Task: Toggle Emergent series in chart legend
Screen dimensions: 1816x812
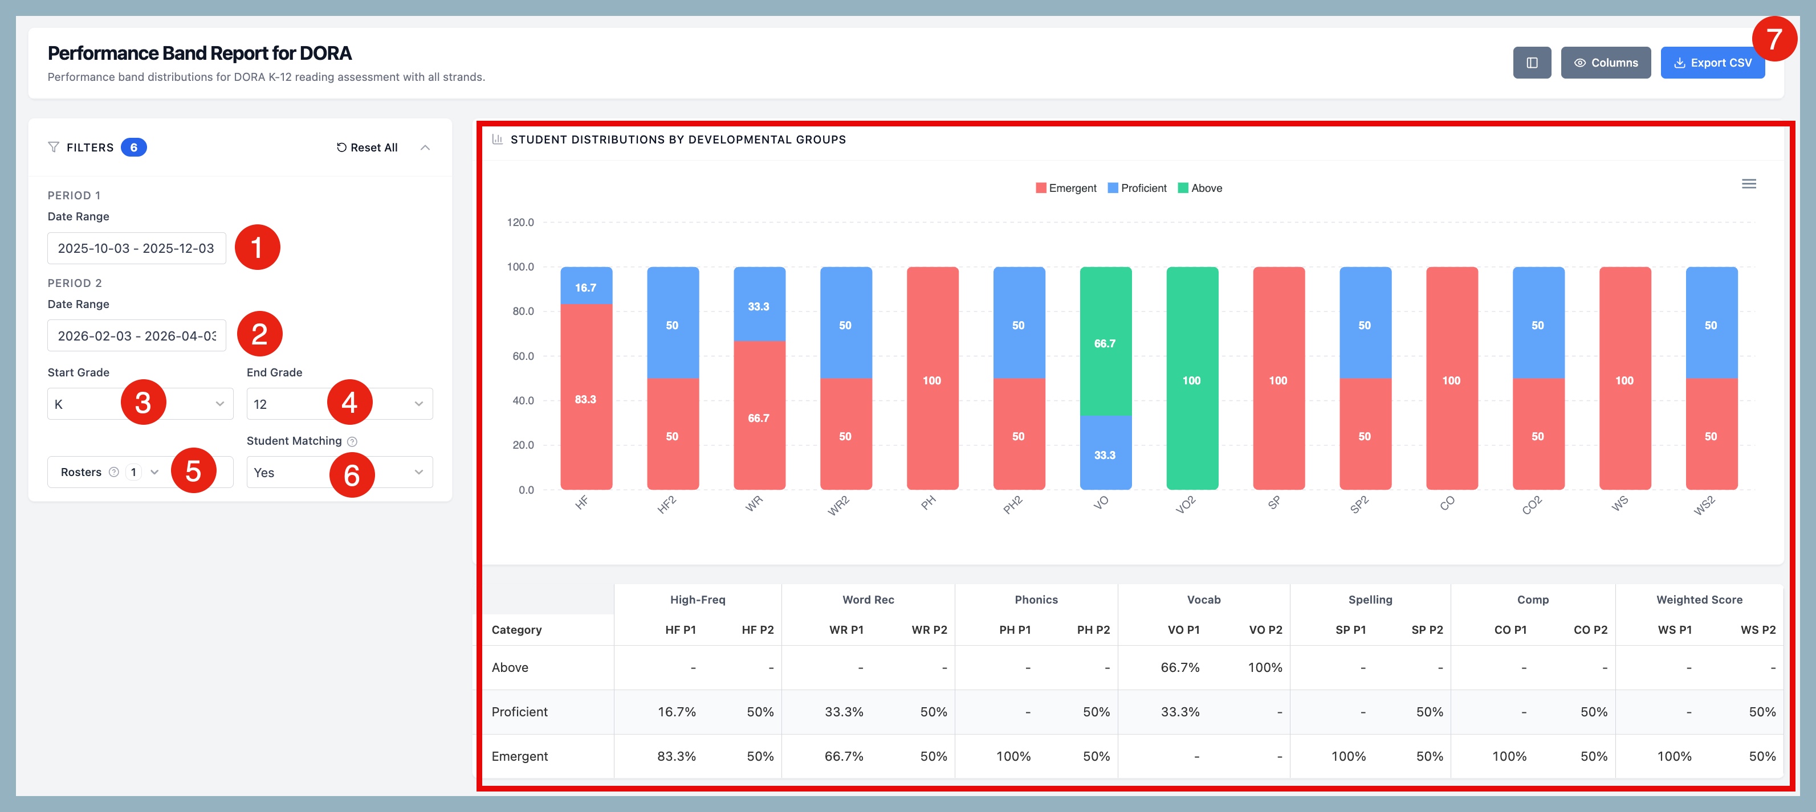Action: pos(1066,188)
